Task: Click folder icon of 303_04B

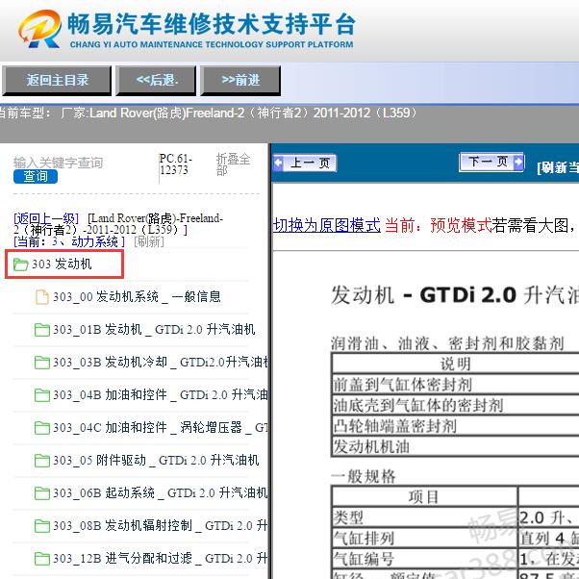Action: 42,395
